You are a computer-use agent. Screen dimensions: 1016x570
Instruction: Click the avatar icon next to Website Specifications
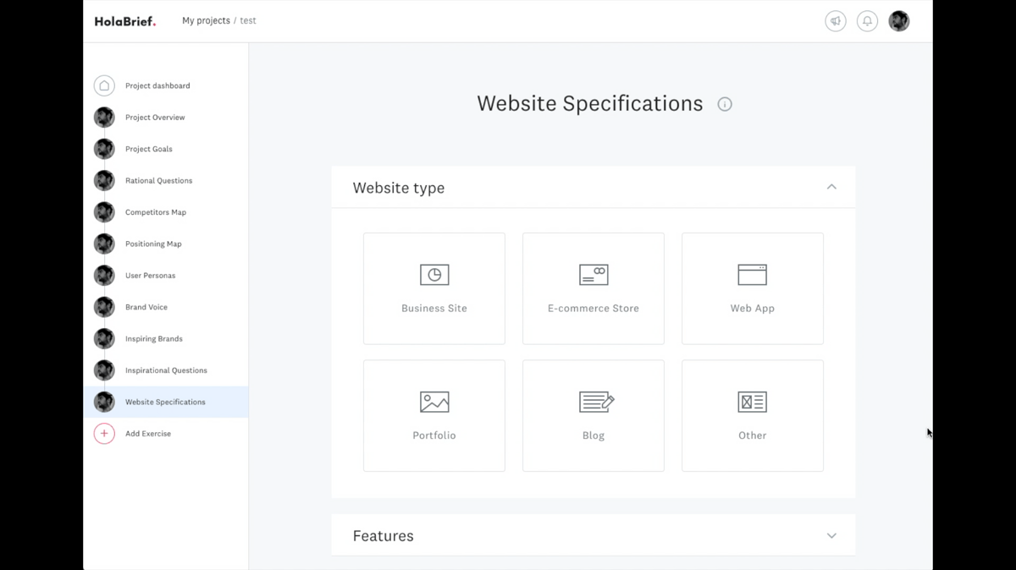point(104,402)
